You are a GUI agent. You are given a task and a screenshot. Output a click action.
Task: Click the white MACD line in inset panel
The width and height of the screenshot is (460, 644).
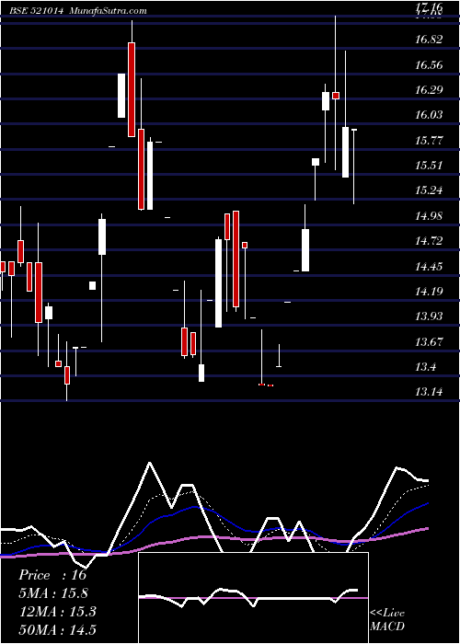click(248, 596)
